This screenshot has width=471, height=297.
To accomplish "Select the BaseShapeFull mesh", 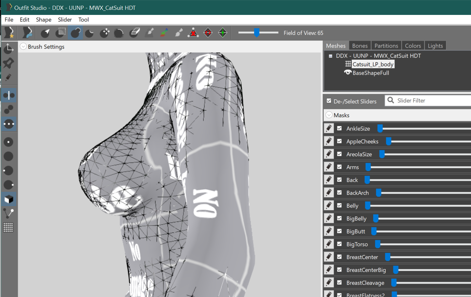I will [x=371, y=73].
